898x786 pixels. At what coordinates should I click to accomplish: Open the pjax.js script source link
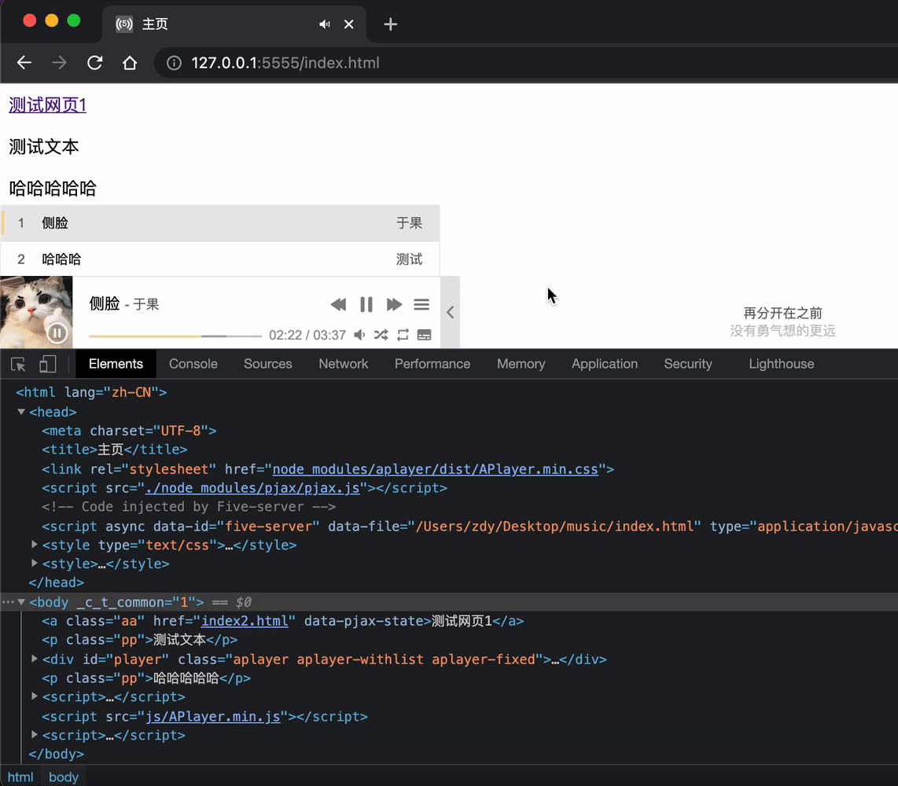252,488
